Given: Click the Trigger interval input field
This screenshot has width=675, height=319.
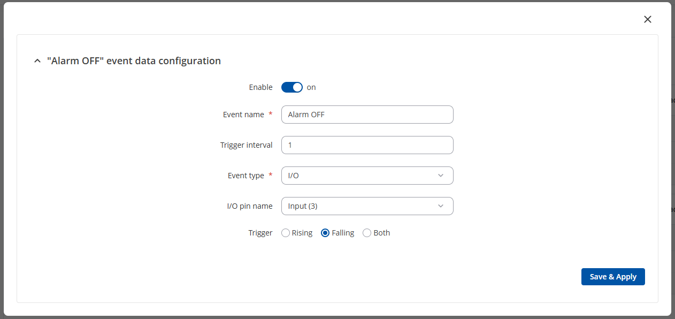Looking at the screenshot, I should (367, 145).
